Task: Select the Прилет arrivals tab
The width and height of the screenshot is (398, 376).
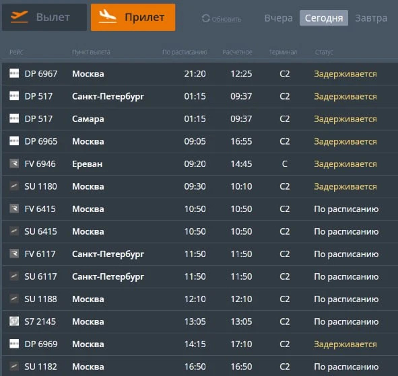Action: (133, 17)
